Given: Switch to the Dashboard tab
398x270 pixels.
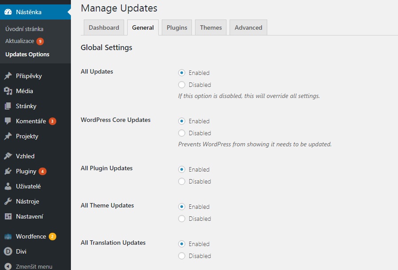Looking at the screenshot, I should coord(104,27).
